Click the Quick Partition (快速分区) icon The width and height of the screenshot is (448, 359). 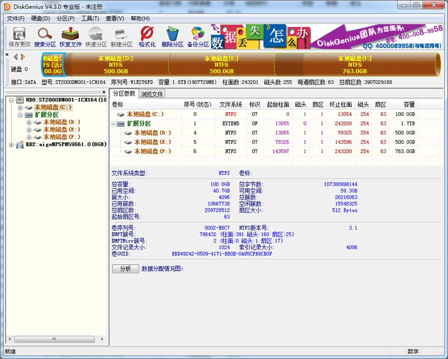[96, 36]
